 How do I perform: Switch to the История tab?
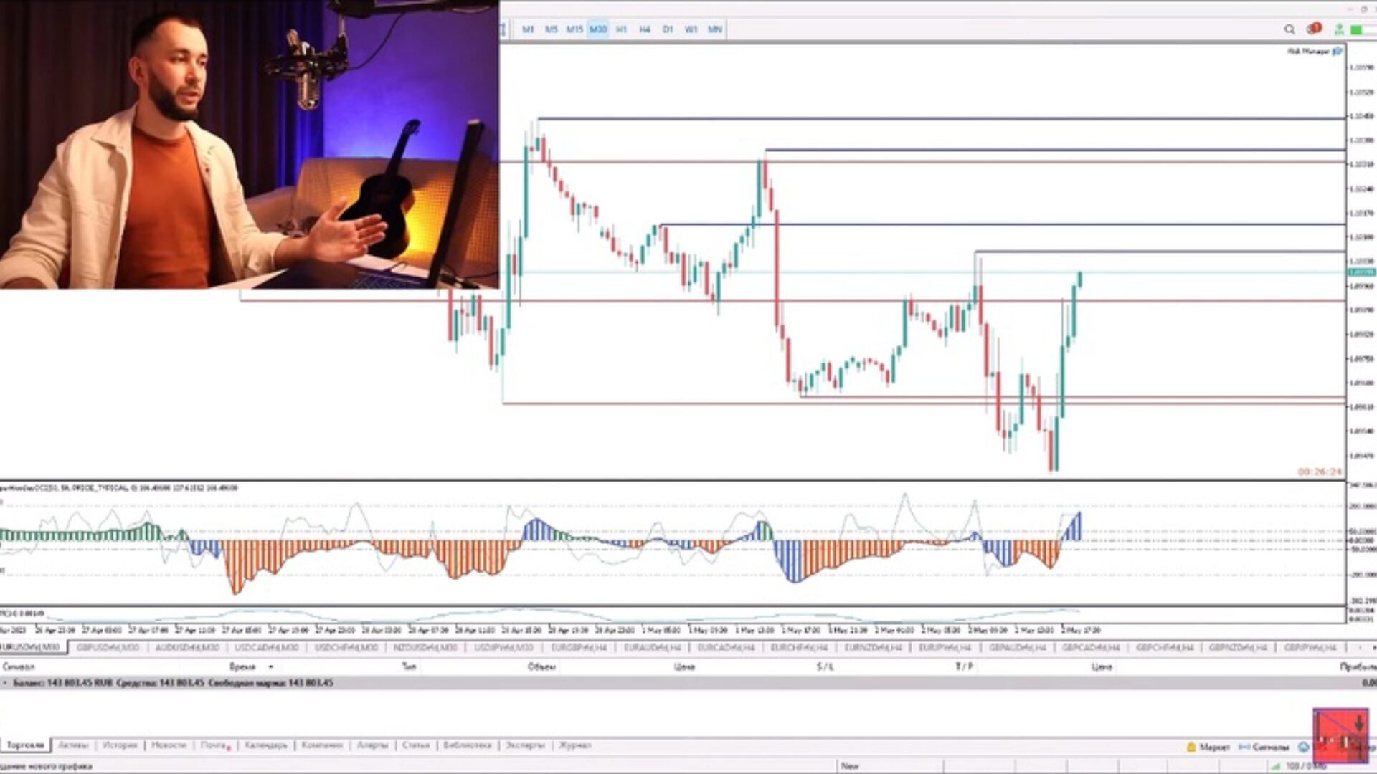tap(119, 745)
